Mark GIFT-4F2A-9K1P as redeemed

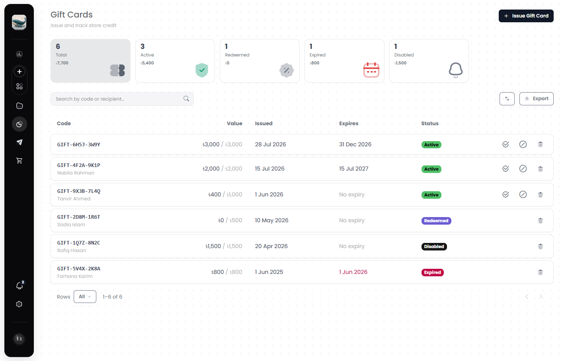tap(505, 169)
